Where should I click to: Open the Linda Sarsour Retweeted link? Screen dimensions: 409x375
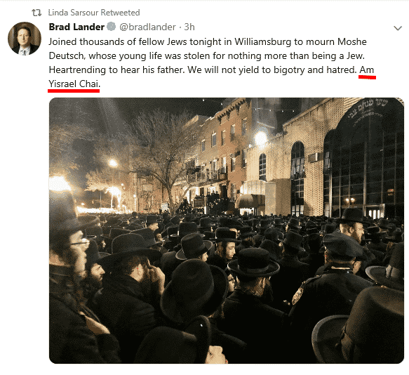pyautogui.click(x=94, y=13)
